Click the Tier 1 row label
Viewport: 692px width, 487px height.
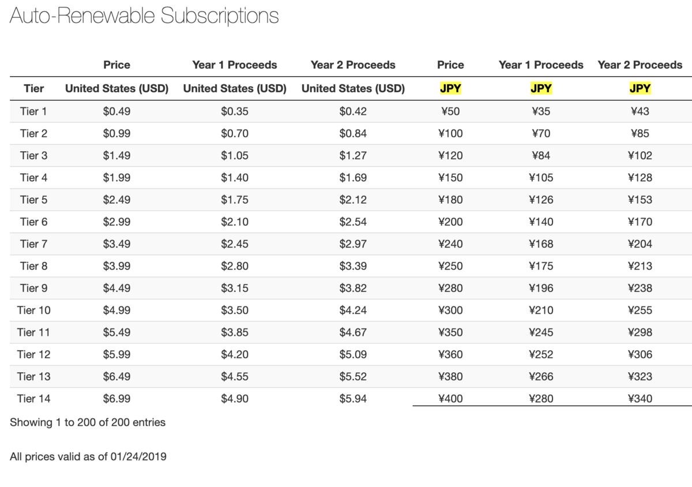click(x=34, y=111)
